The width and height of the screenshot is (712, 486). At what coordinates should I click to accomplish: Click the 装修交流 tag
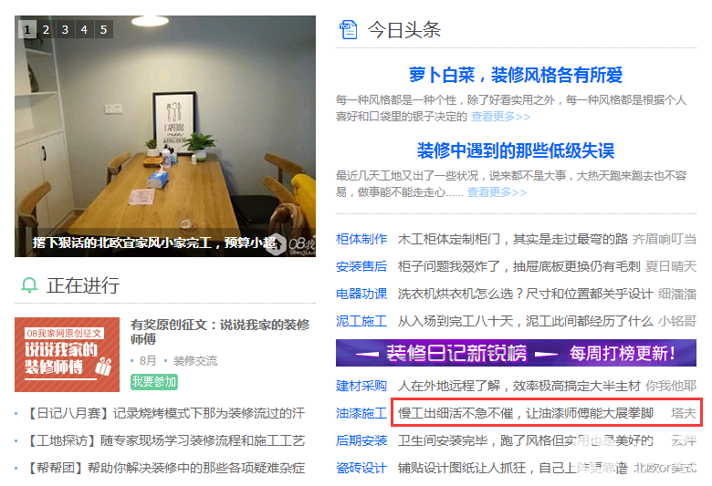(194, 361)
